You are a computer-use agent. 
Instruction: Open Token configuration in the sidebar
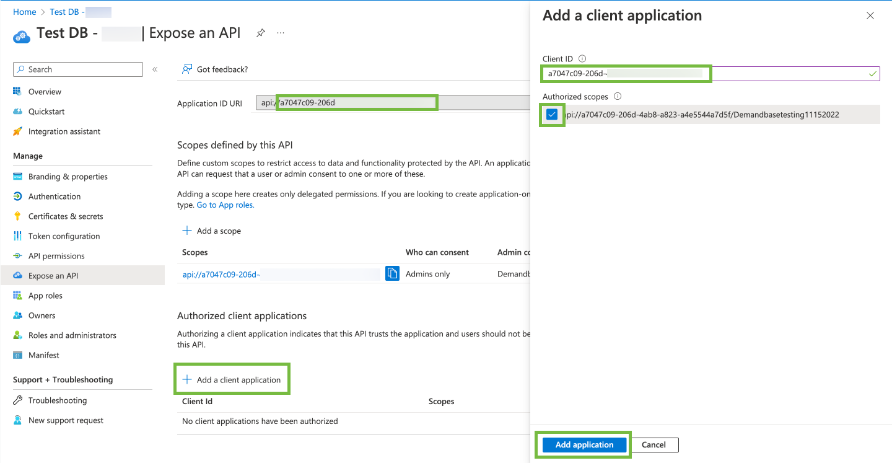(64, 236)
